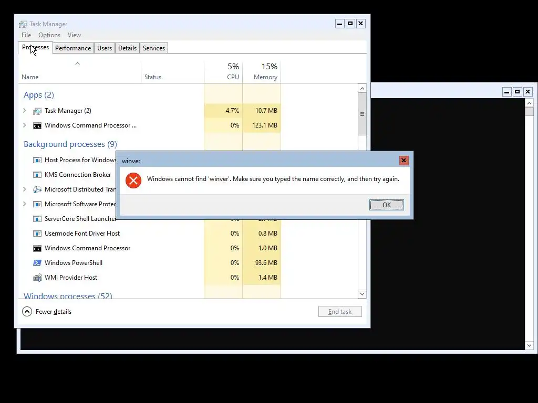
Task: Click the Windows Command Processor app icon
Action: [37, 126]
